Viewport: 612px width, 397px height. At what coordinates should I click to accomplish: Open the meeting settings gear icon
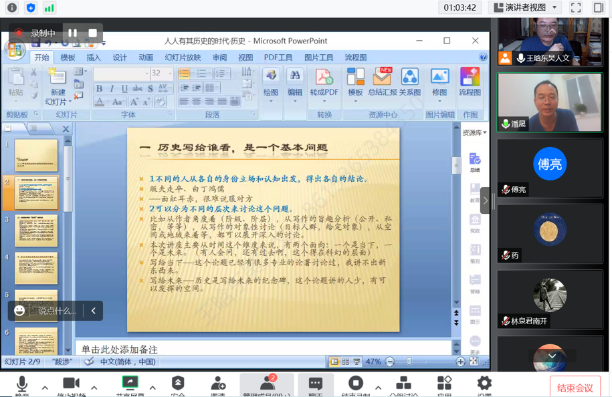coord(484,384)
